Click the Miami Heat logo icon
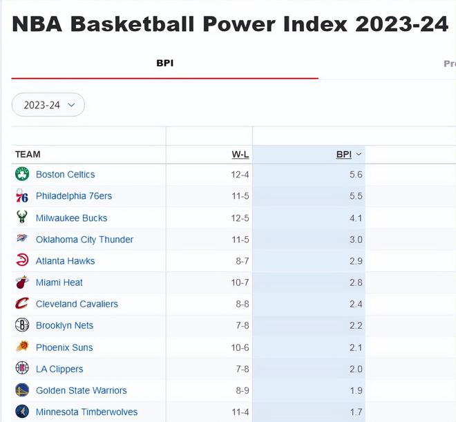This screenshot has width=456, height=422. coord(22,282)
